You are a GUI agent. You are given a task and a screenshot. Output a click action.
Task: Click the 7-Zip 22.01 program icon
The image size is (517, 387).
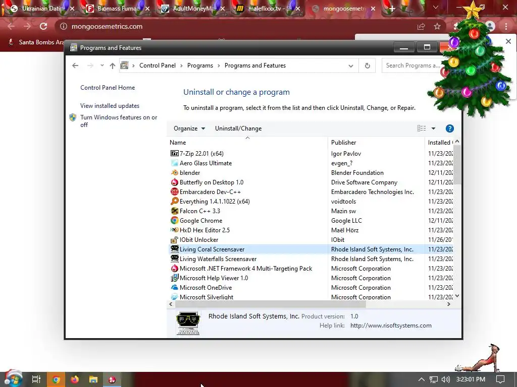174,153
